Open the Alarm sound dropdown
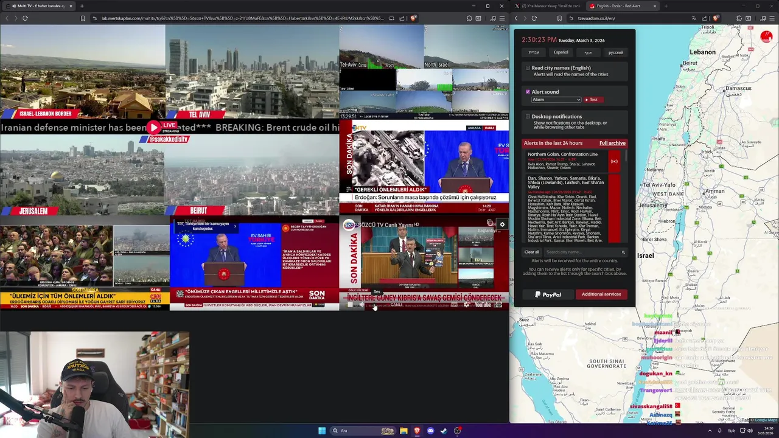 click(556, 100)
